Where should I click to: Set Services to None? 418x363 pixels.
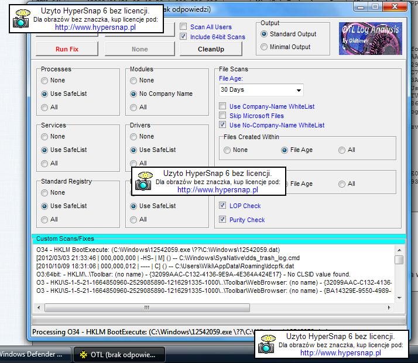point(44,137)
